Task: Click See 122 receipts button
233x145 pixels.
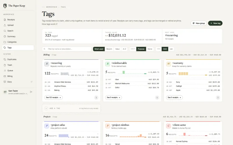Action: [54, 97]
